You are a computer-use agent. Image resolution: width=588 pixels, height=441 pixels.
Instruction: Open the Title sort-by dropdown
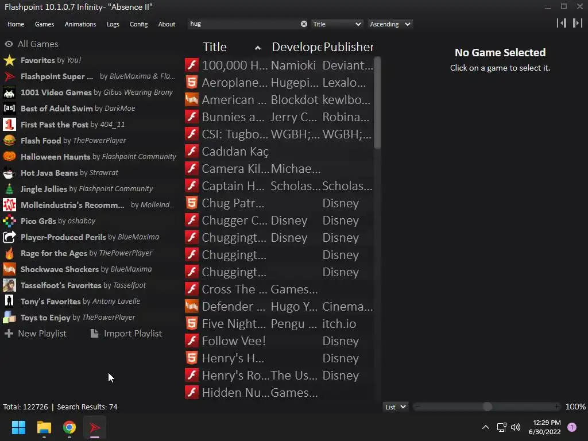click(x=336, y=24)
